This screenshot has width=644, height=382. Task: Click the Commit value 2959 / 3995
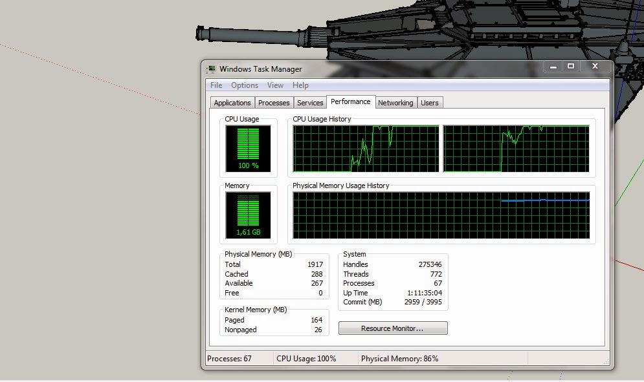[x=423, y=302]
